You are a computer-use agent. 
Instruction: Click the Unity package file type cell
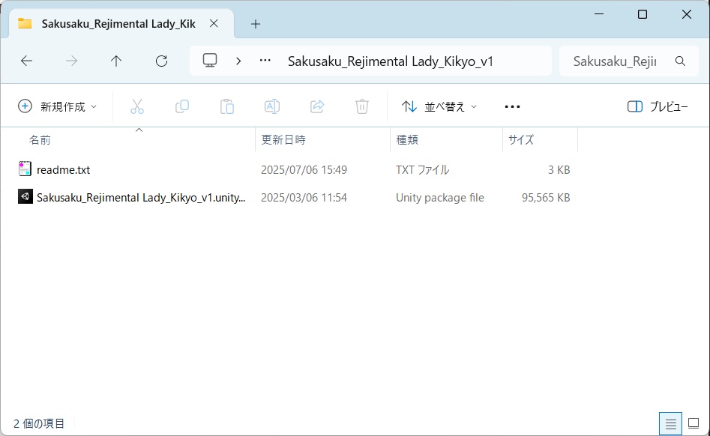(x=439, y=198)
